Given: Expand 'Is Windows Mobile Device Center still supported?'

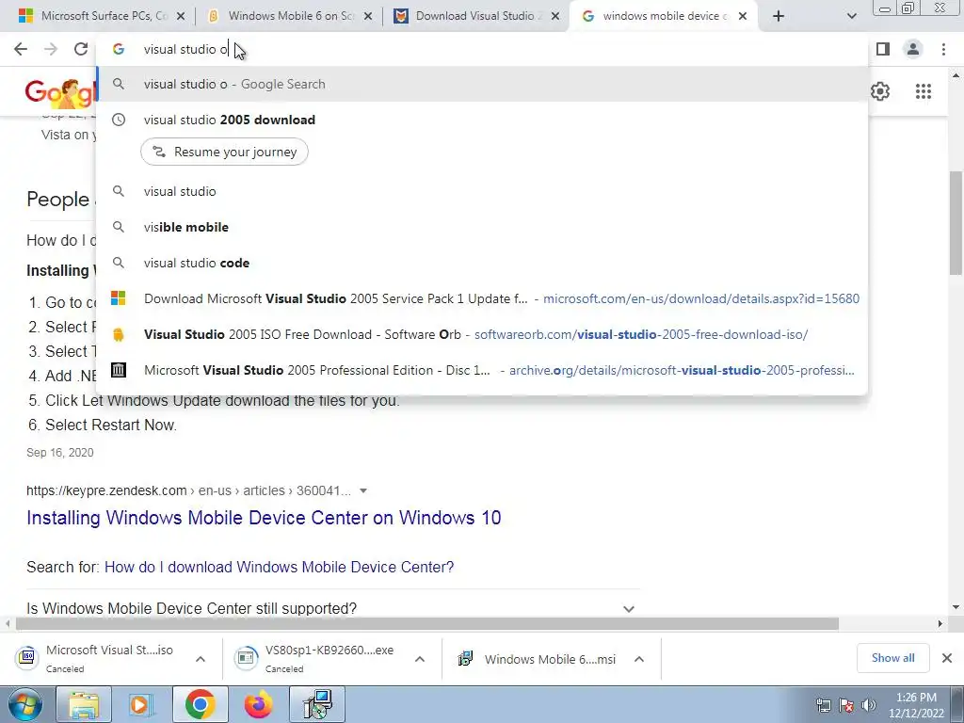Looking at the screenshot, I should pyautogui.click(x=332, y=608).
